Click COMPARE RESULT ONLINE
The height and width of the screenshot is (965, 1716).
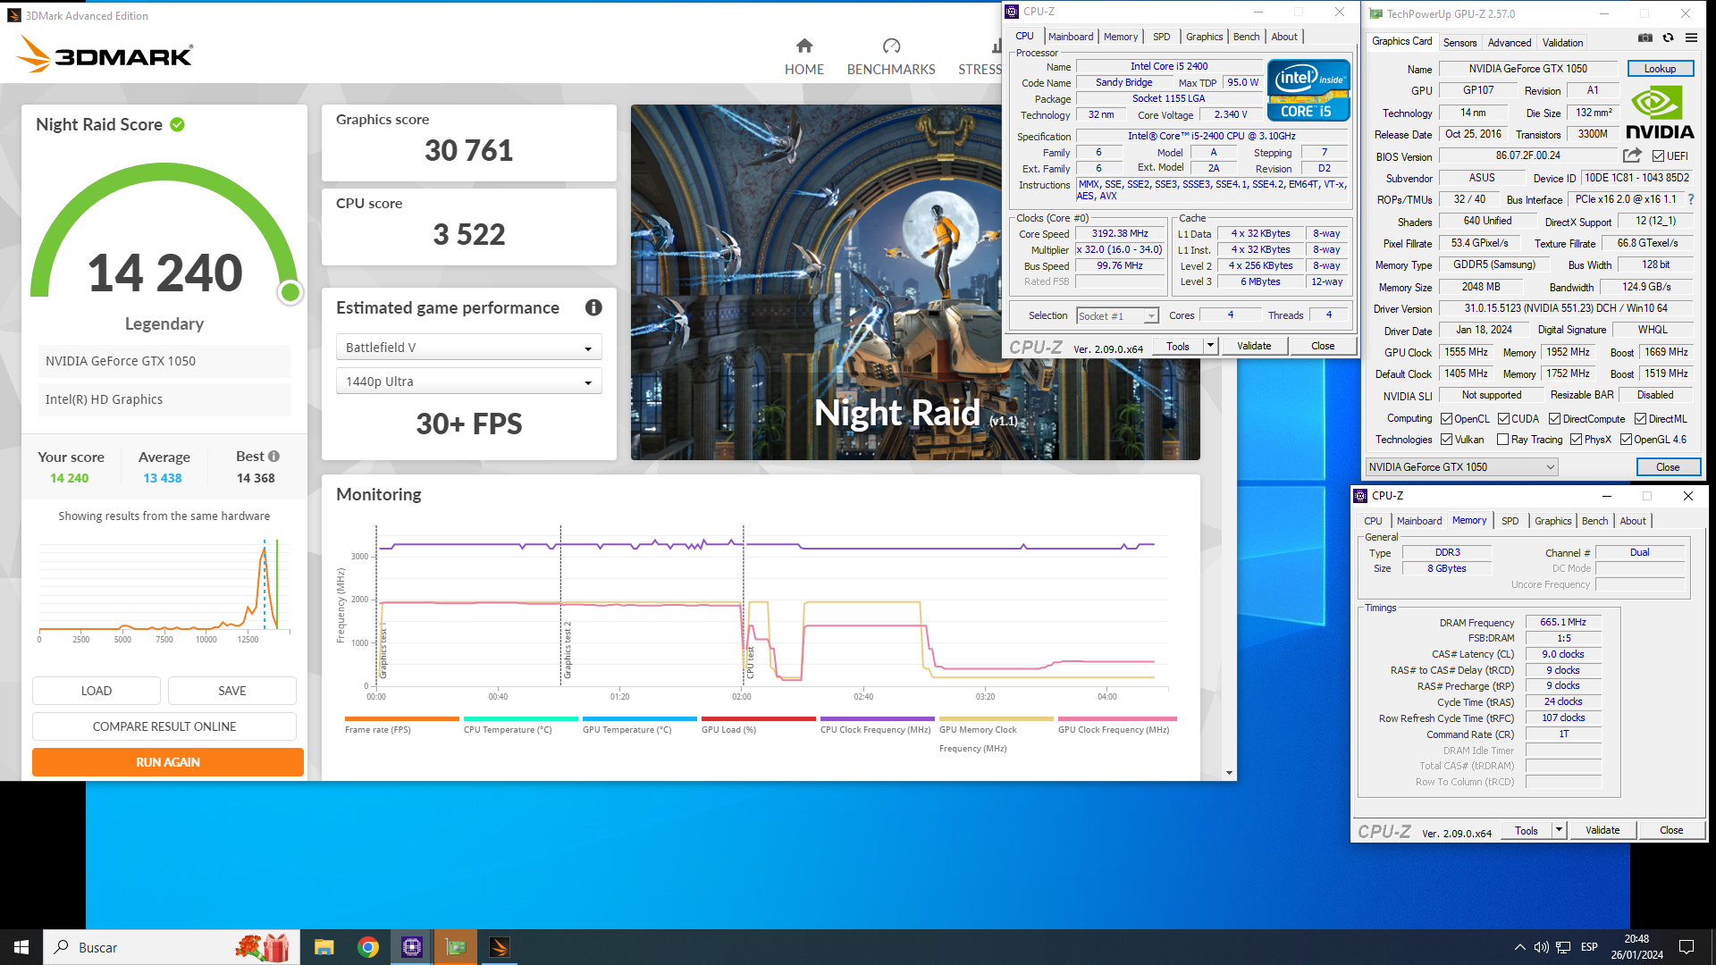[x=164, y=726]
